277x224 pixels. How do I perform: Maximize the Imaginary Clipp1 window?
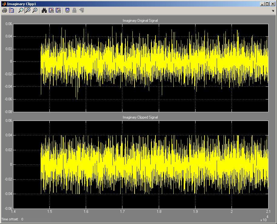pyautogui.click(x=267, y=4)
